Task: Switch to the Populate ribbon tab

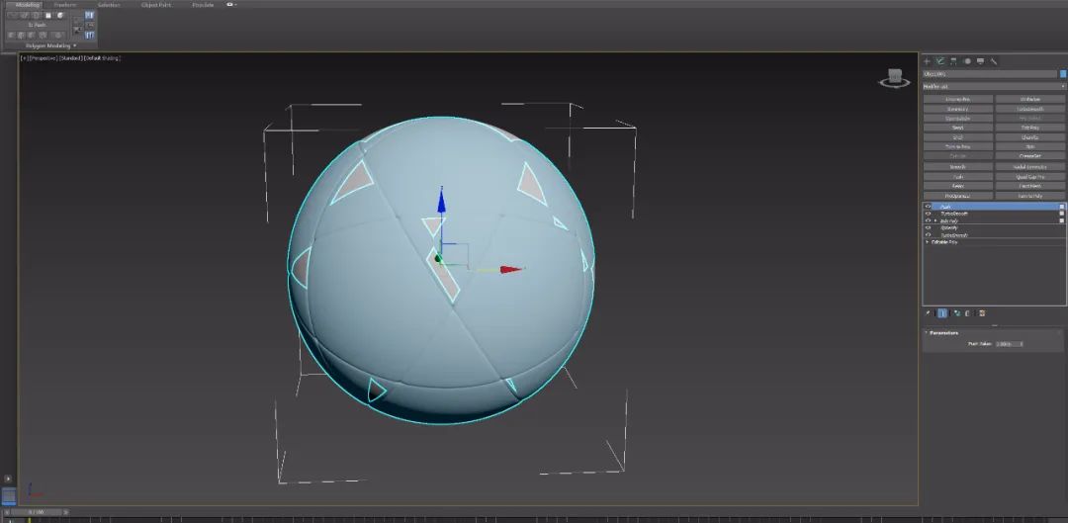Action: [x=203, y=5]
